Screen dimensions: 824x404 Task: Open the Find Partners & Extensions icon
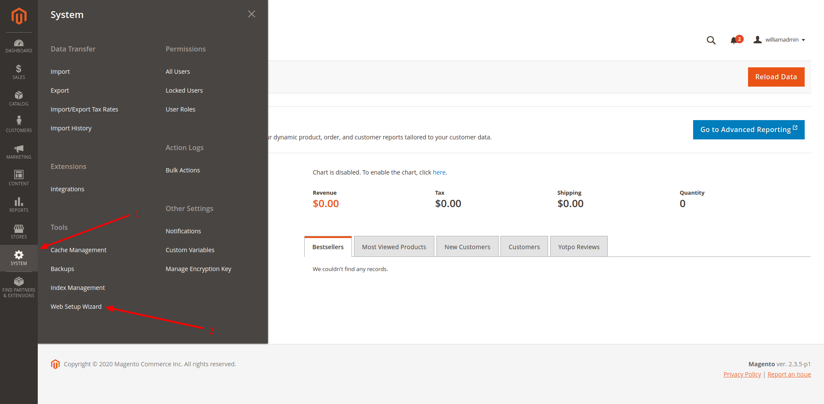(18, 283)
